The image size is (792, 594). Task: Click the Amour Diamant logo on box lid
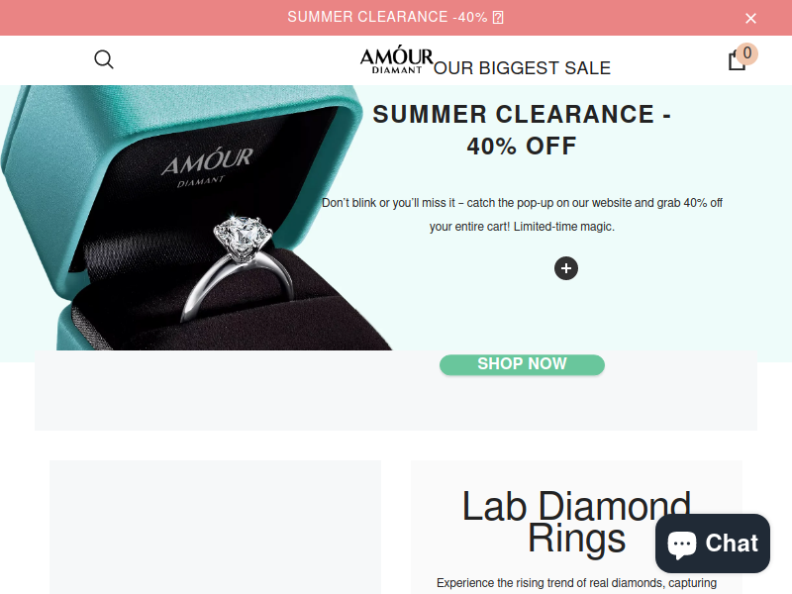206,166
